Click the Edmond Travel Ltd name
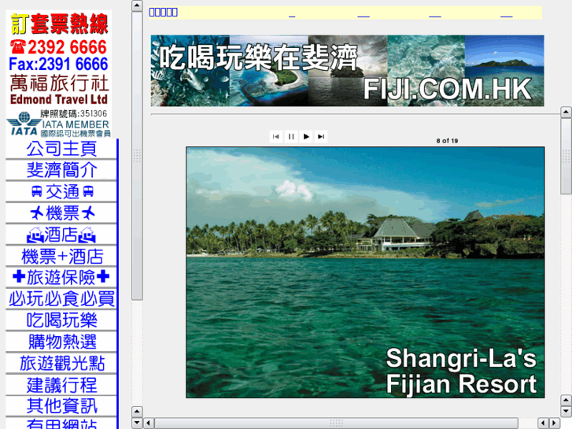The height and width of the screenshot is (429, 572). pyautogui.click(x=59, y=99)
